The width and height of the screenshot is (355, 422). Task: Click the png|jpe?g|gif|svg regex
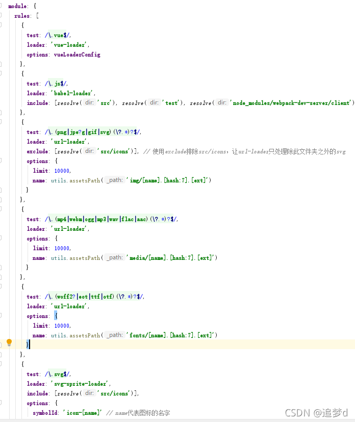[93, 132]
